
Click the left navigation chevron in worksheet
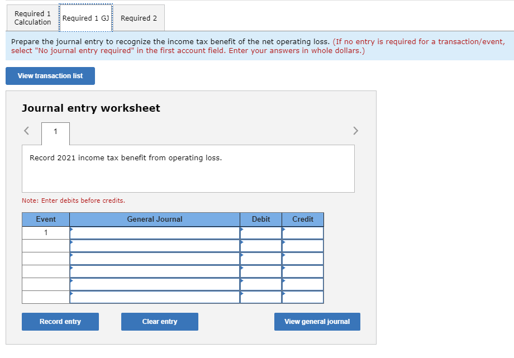point(26,130)
